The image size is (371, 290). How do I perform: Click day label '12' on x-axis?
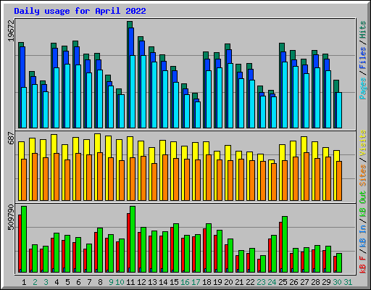[x=141, y=282]
